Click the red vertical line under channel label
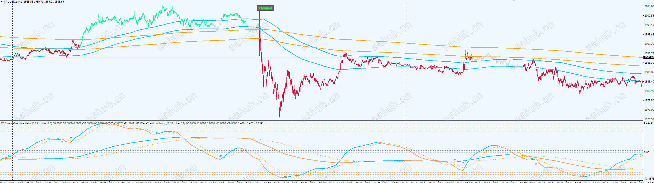The height and width of the screenshot is (183, 654). (259, 33)
